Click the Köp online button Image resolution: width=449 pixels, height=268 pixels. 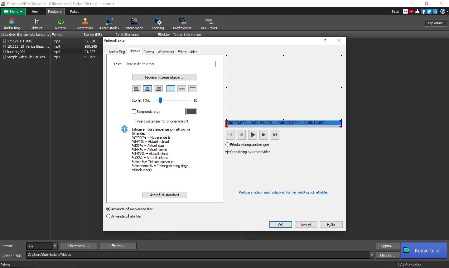(x=435, y=23)
